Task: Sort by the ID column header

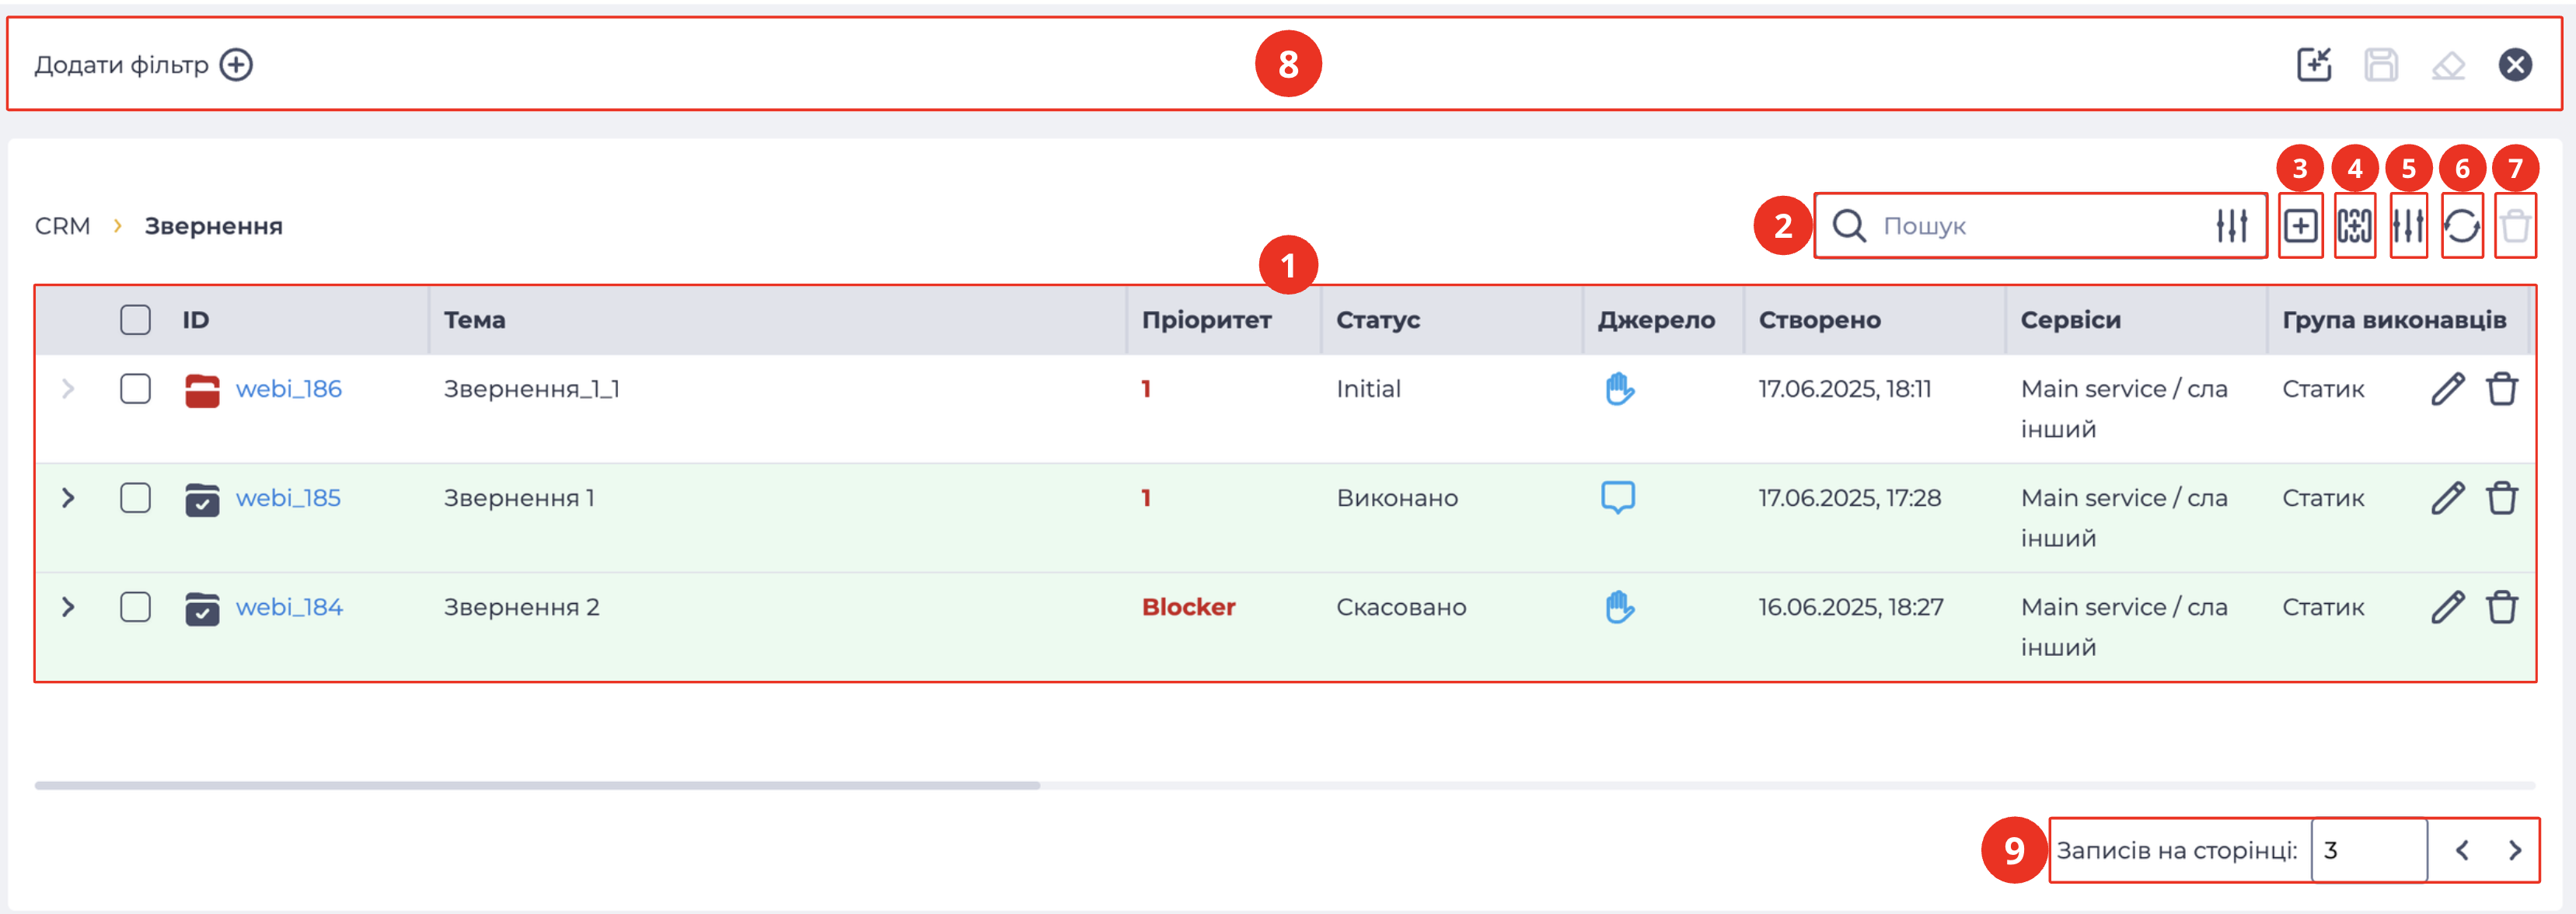Action: 195,320
